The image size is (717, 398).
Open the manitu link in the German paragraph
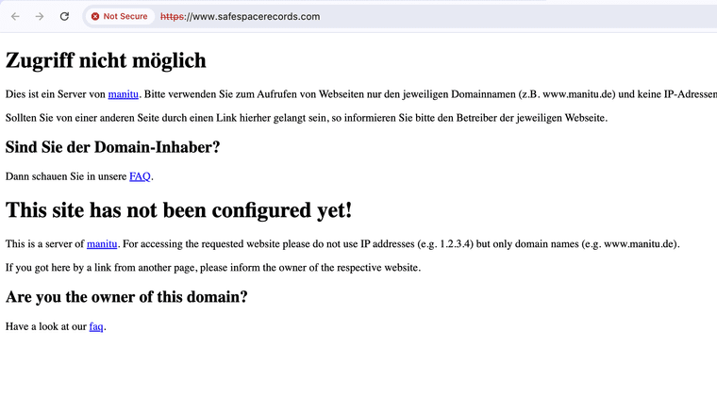(123, 94)
